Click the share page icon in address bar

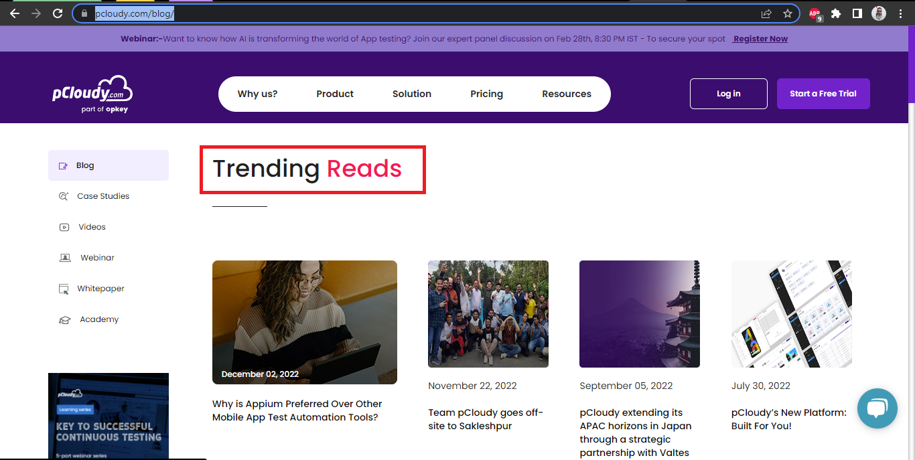[x=766, y=13]
